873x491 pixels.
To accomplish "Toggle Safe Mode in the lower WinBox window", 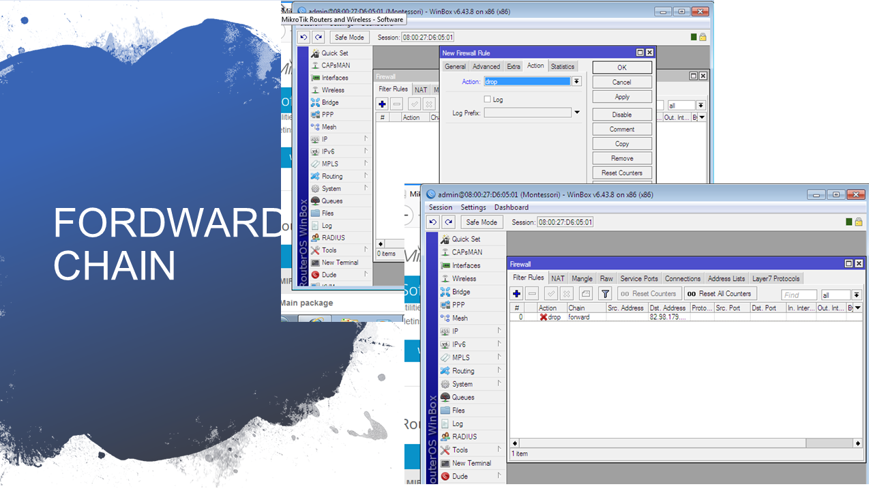I will pos(482,222).
